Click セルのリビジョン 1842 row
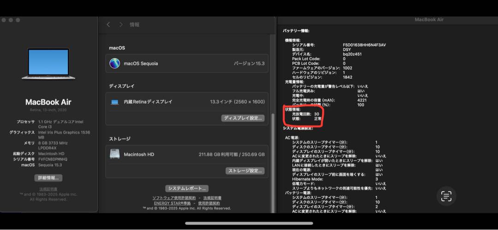Screen dimensions: 498x230 [x=322, y=77]
